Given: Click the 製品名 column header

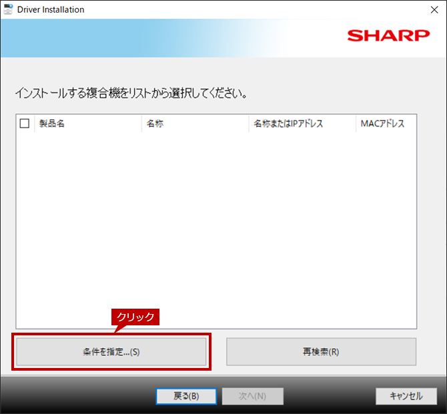Looking at the screenshot, I should click(88, 123).
